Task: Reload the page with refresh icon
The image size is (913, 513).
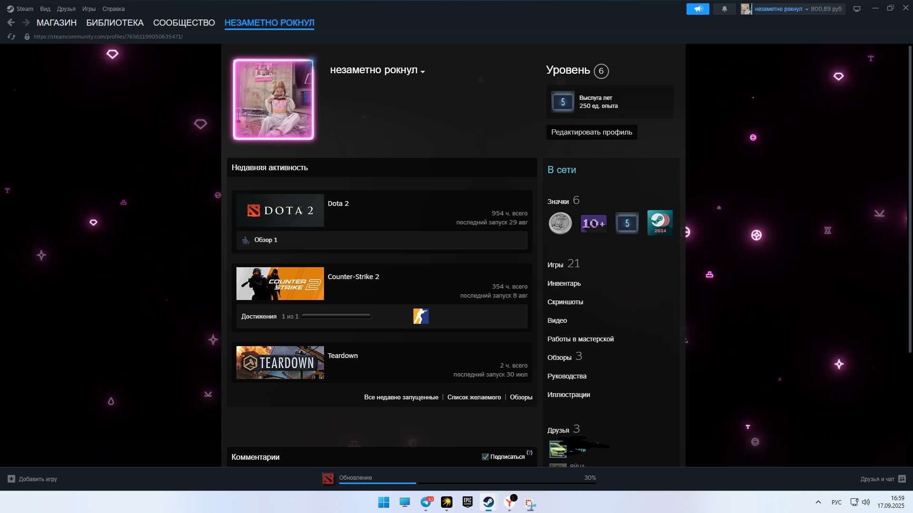Action: 11,37
